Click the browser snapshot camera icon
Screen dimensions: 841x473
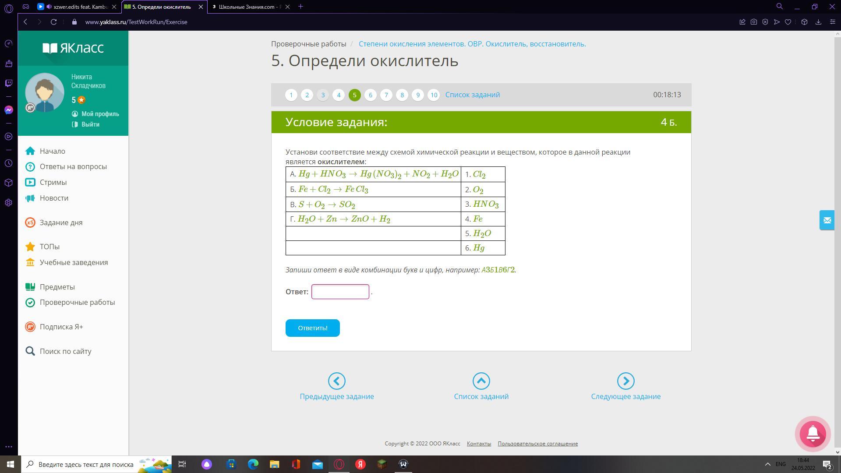[x=754, y=22]
